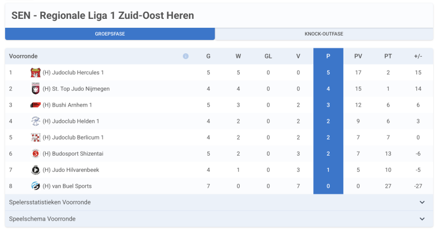This screenshot has width=446, height=230.
Task: Click the van Buel Sports logo
Action: pos(36,186)
